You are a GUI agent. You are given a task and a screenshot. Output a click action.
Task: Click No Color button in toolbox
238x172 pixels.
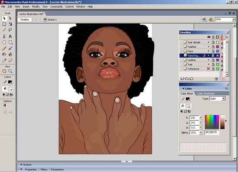(8, 95)
